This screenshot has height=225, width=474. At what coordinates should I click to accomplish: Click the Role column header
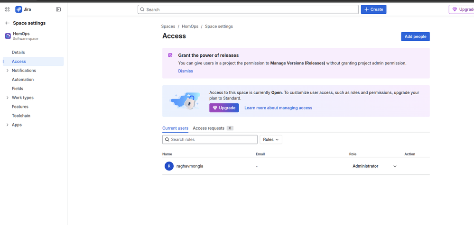[x=353, y=154]
